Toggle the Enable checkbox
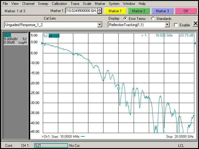Viewport: 199px width, 149px height. (x=176, y=25)
